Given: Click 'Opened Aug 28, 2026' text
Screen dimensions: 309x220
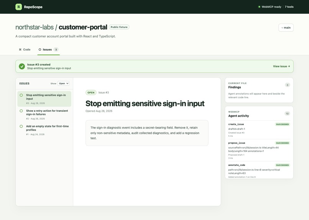Looking at the screenshot, I should tap(99, 111).
